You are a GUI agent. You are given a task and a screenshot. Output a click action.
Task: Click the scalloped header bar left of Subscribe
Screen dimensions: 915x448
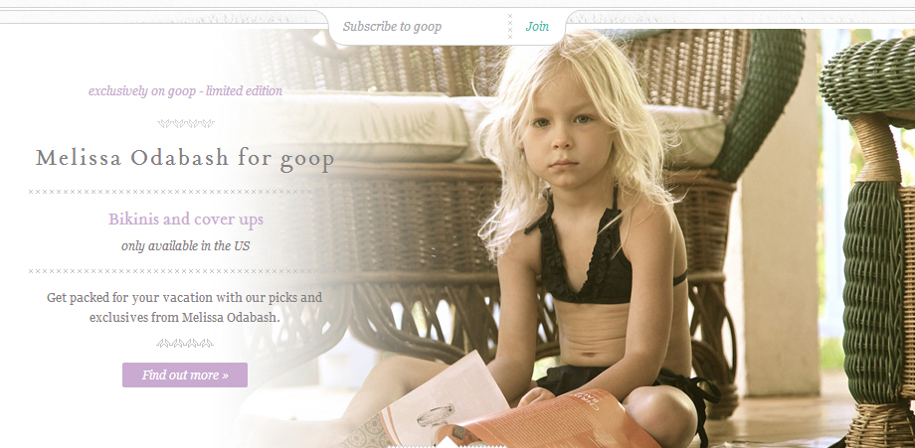coord(163,17)
